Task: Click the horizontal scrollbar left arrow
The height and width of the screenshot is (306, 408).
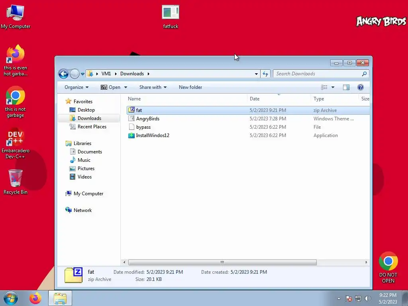Action: [124, 262]
